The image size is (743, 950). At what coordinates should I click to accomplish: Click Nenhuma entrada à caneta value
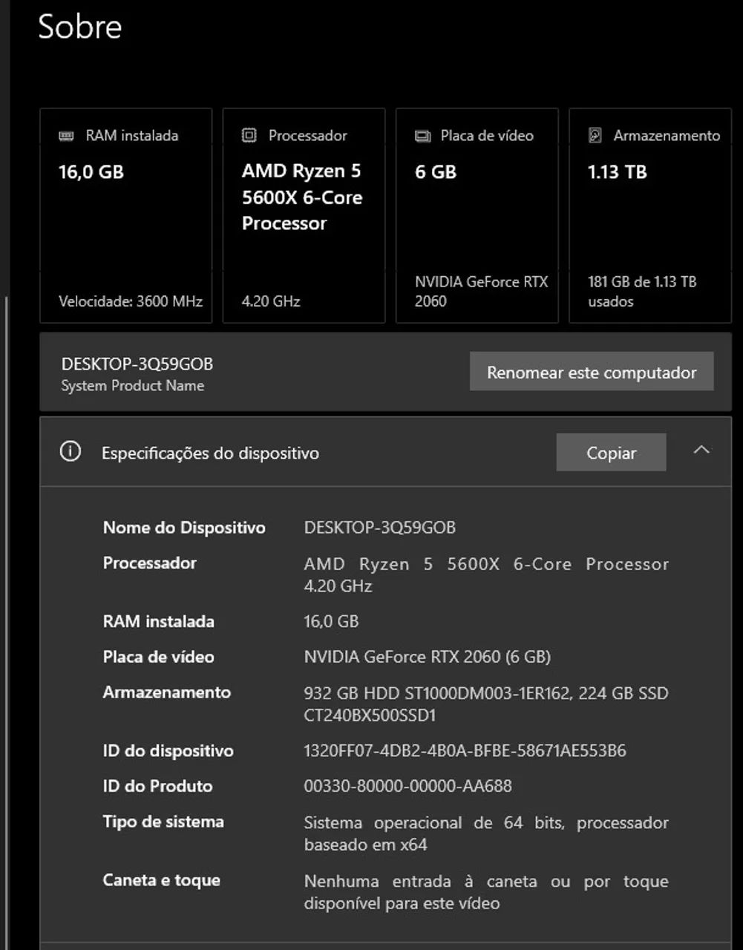pos(486,892)
